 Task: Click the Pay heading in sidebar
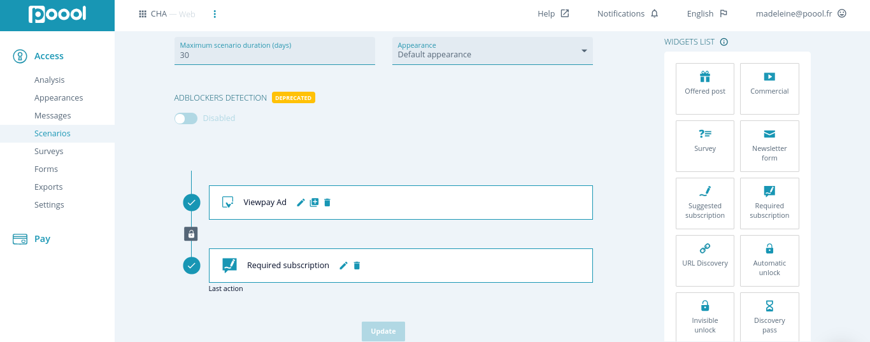coord(42,239)
